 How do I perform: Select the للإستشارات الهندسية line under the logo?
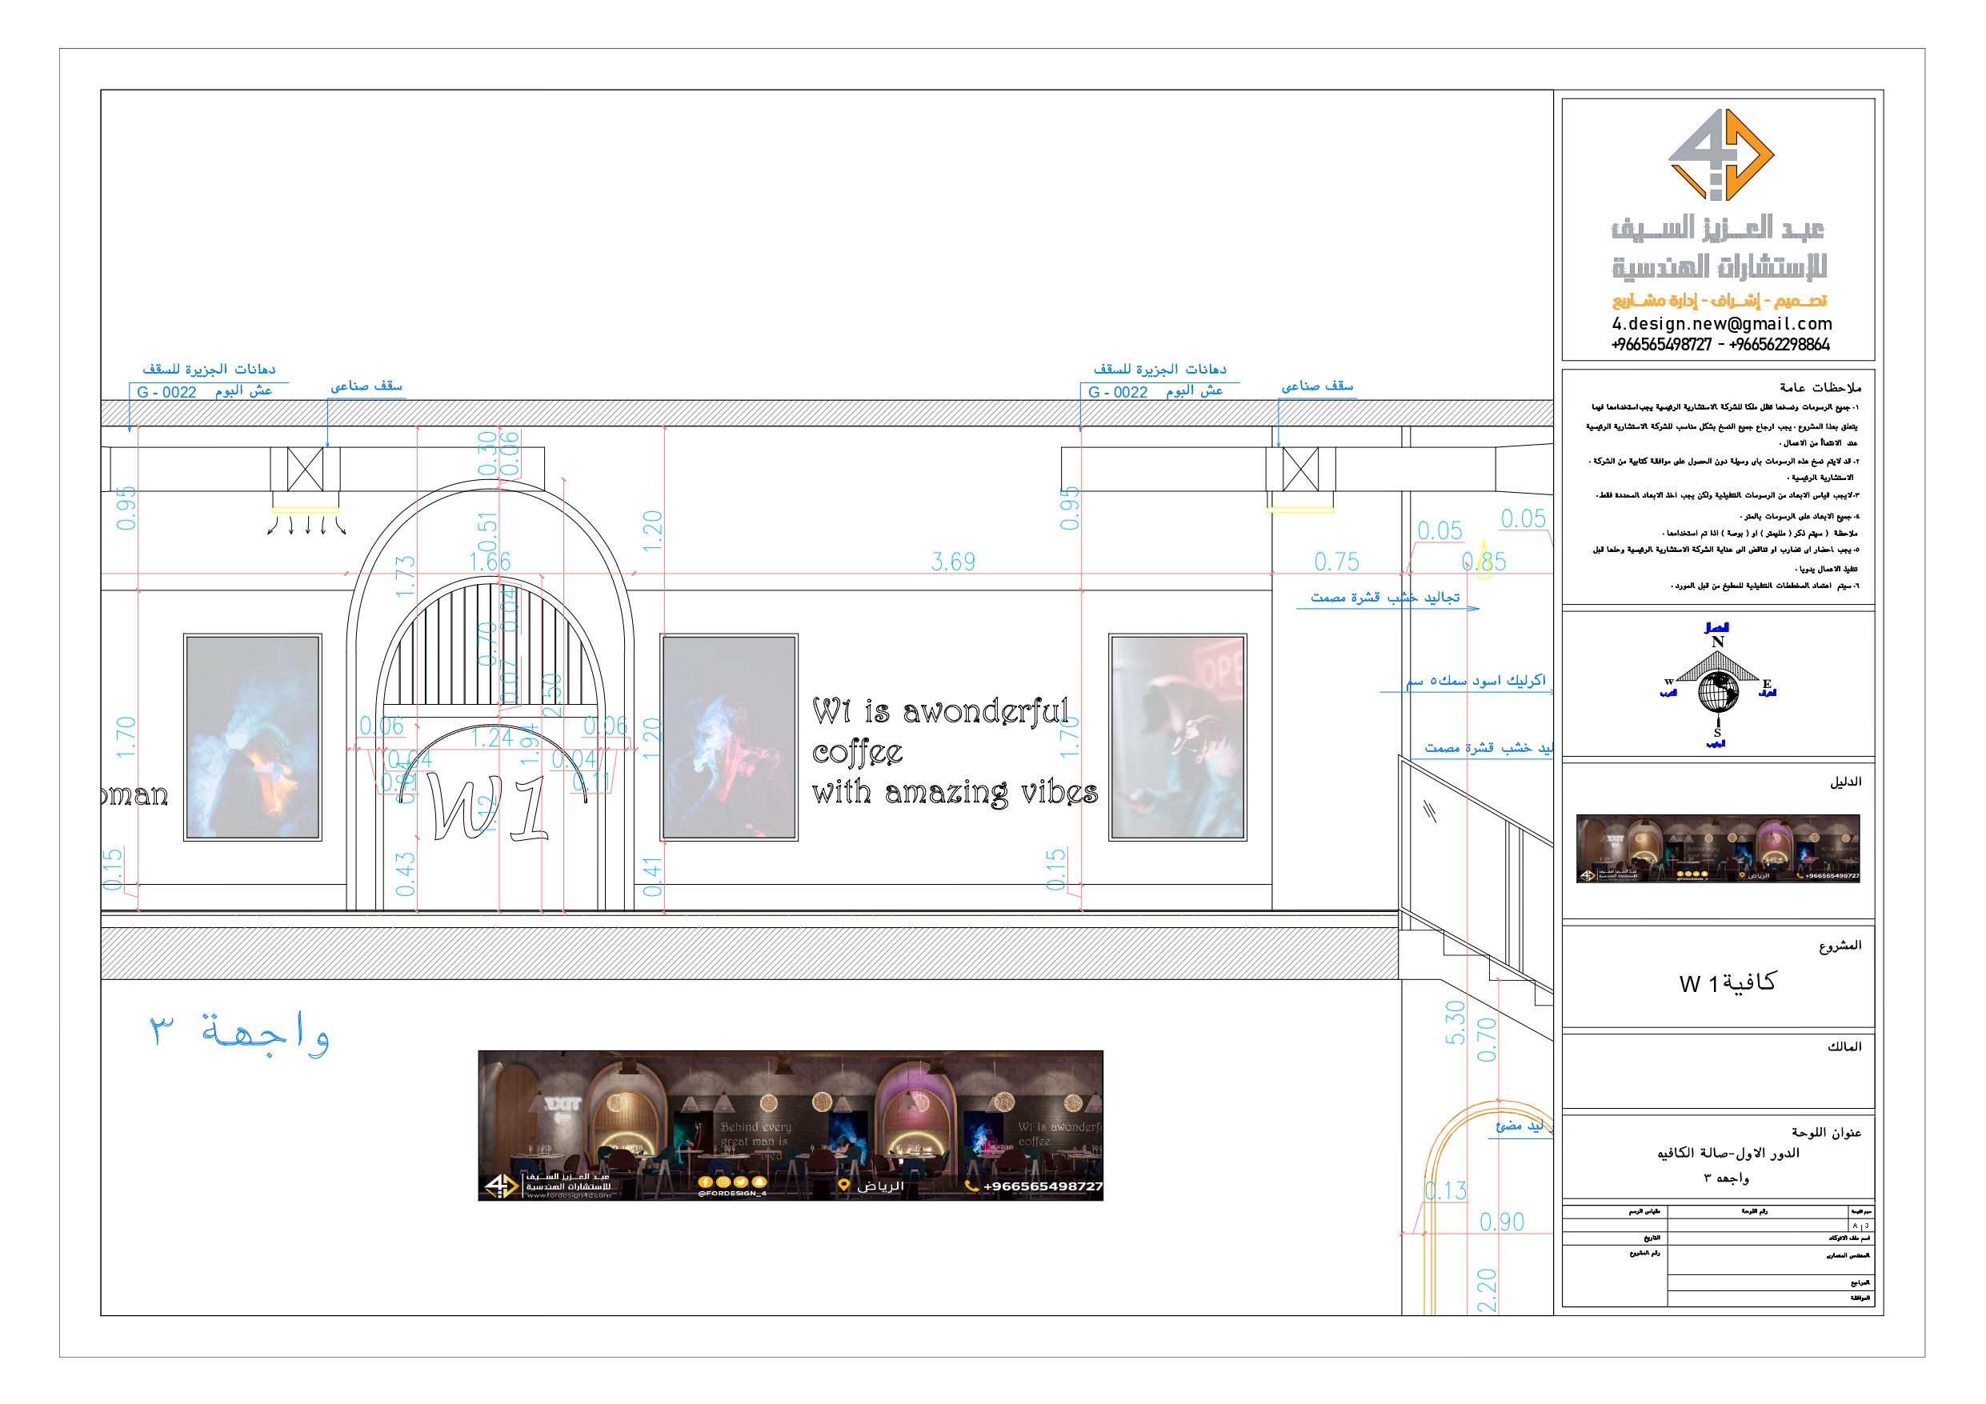(x=1720, y=266)
